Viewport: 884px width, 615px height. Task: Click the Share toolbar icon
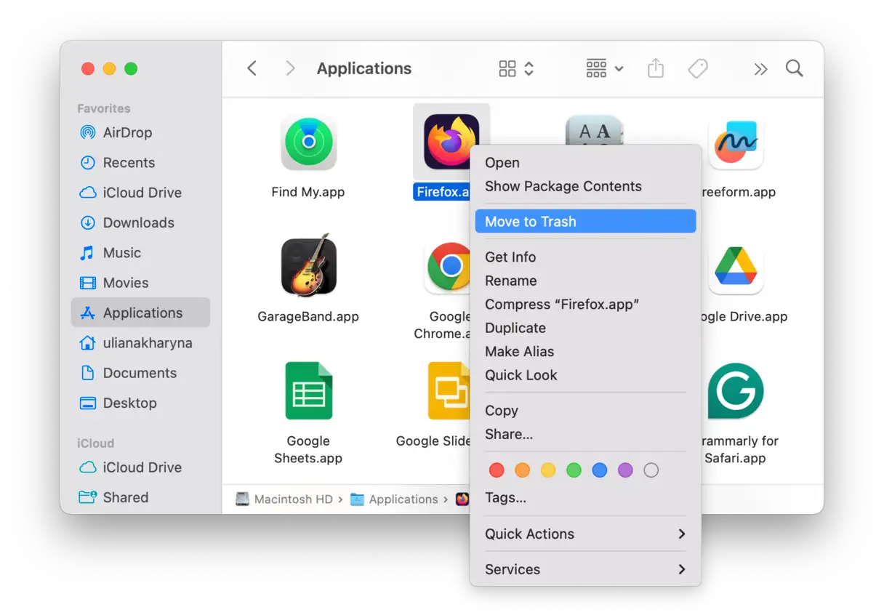(656, 69)
